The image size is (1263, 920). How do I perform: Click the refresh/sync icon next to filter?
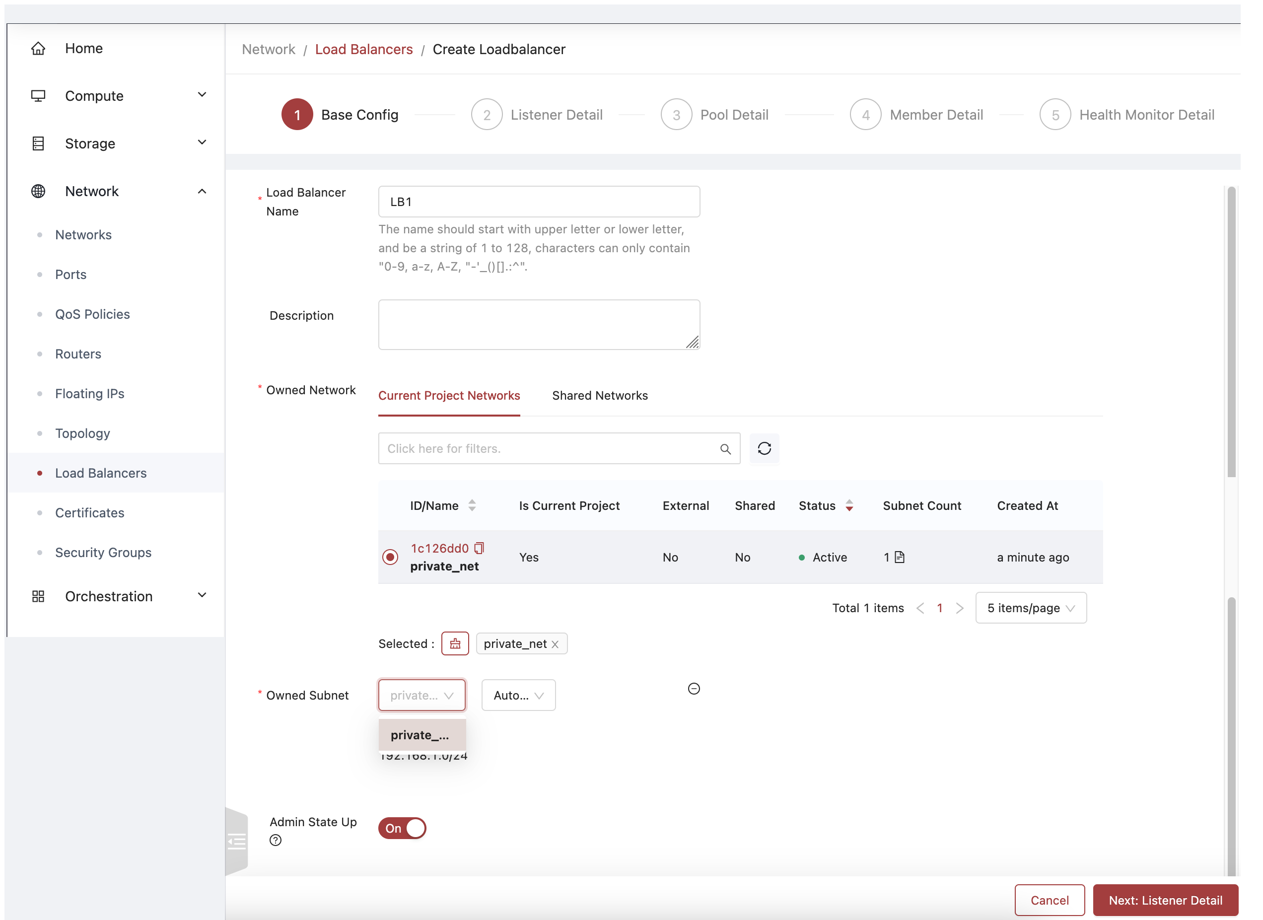click(765, 448)
